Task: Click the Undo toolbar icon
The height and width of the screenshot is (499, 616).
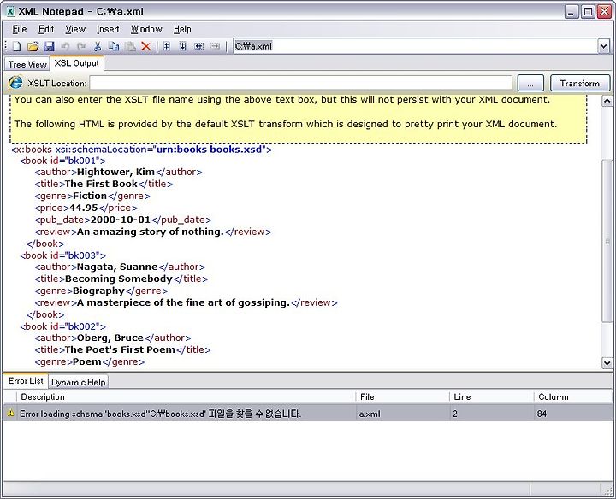Action: point(65,46)
